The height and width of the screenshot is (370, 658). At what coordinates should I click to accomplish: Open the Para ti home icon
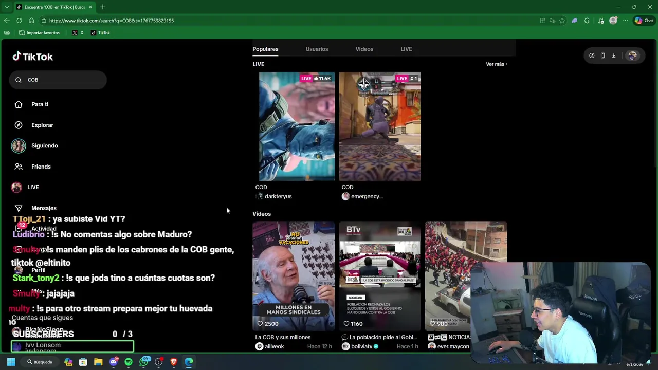tap(19, 104)
